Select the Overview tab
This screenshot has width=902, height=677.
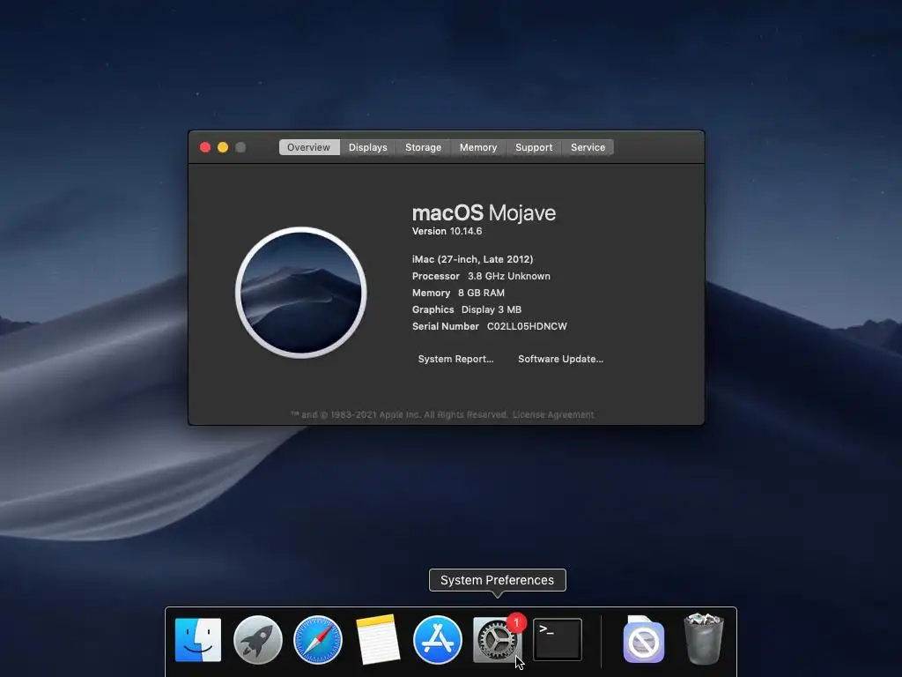pyautogui.click(x=309, y=147)
